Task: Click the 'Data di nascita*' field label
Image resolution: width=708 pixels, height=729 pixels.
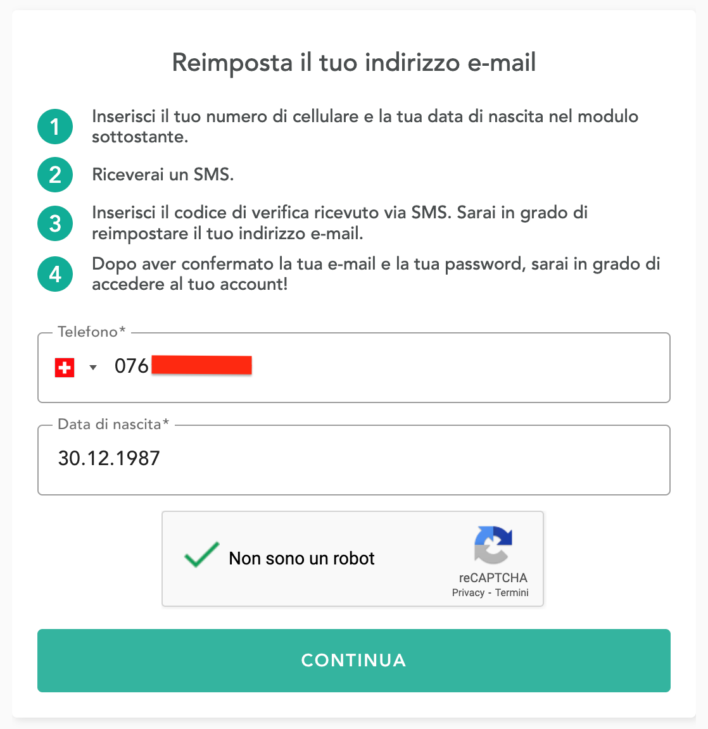Action: point(113,424)
